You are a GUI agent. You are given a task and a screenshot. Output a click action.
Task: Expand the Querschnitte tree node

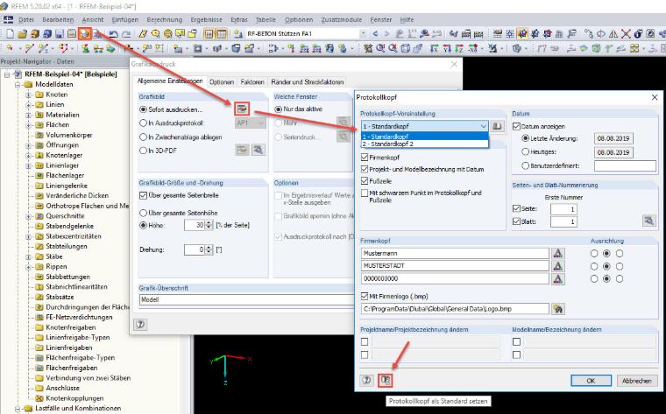[28, 216]
